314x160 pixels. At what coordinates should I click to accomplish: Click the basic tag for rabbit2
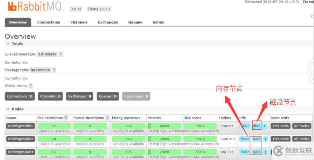[x=245, y=139]
